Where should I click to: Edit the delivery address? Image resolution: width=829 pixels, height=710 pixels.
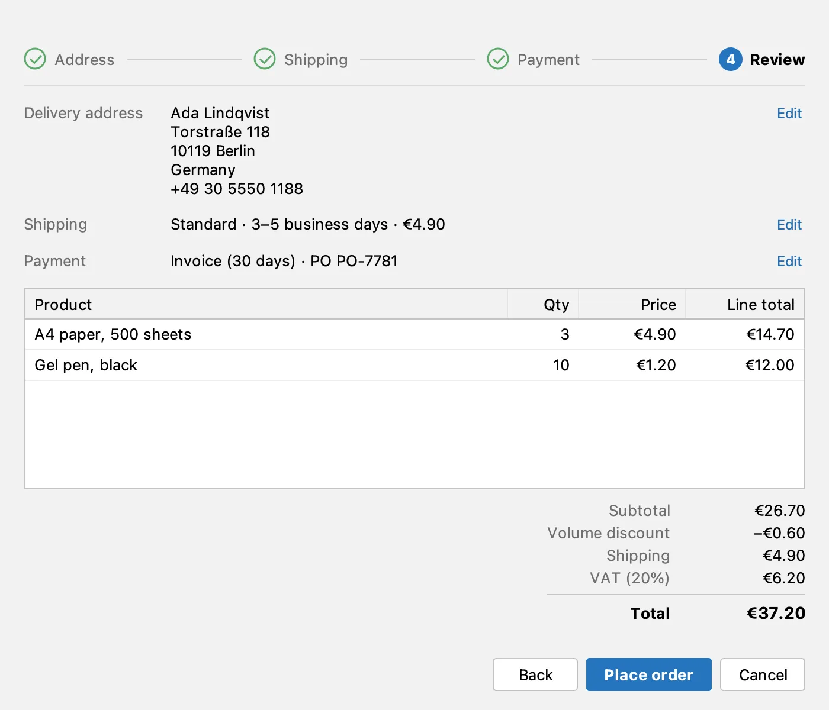(x=789, y=113)
